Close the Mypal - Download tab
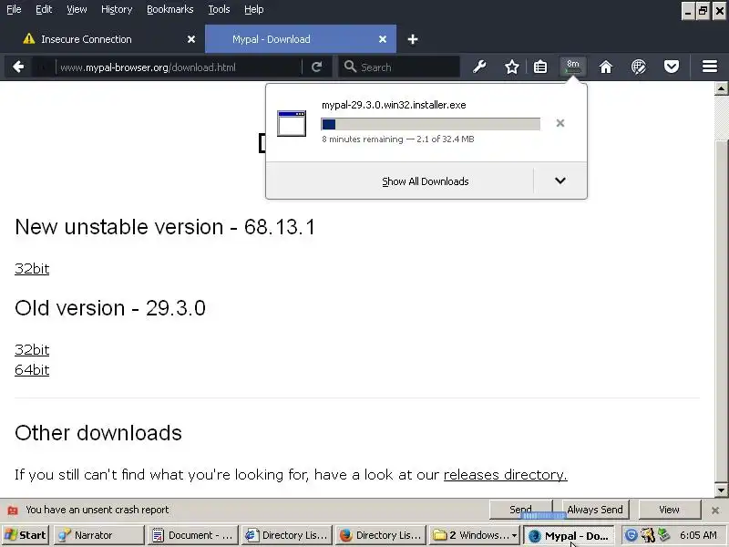Viewport: 729px width, 547px height. [383, 39]
